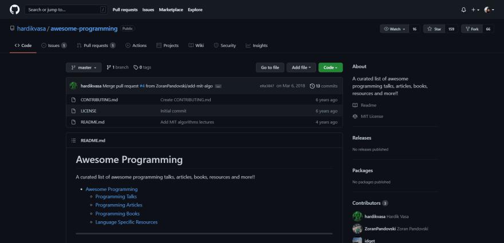Open the user avatar menu
The image size is (504, 243).
point(489,10)
